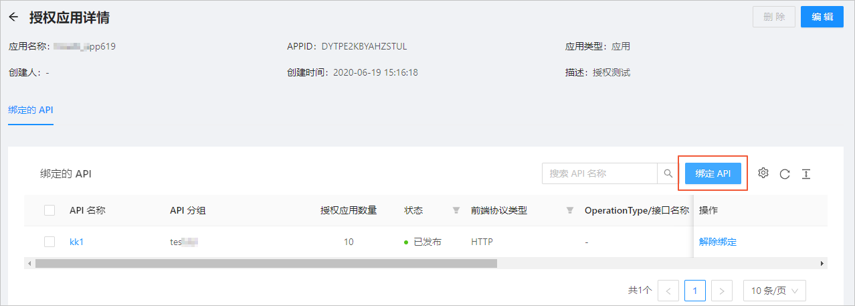Filter by 状态 column funnel icon
Screen dimensions: 855x306
pyautogui.click(x=456, y=210)
